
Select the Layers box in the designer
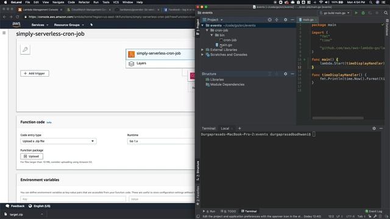tap(160, 63)
